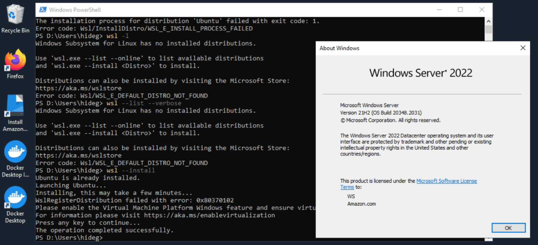Click 'Ubuntu is already installed.' line

88,178
